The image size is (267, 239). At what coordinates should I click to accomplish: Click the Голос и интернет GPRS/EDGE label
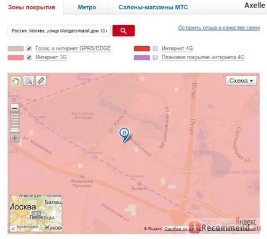[x=73, y=49]
